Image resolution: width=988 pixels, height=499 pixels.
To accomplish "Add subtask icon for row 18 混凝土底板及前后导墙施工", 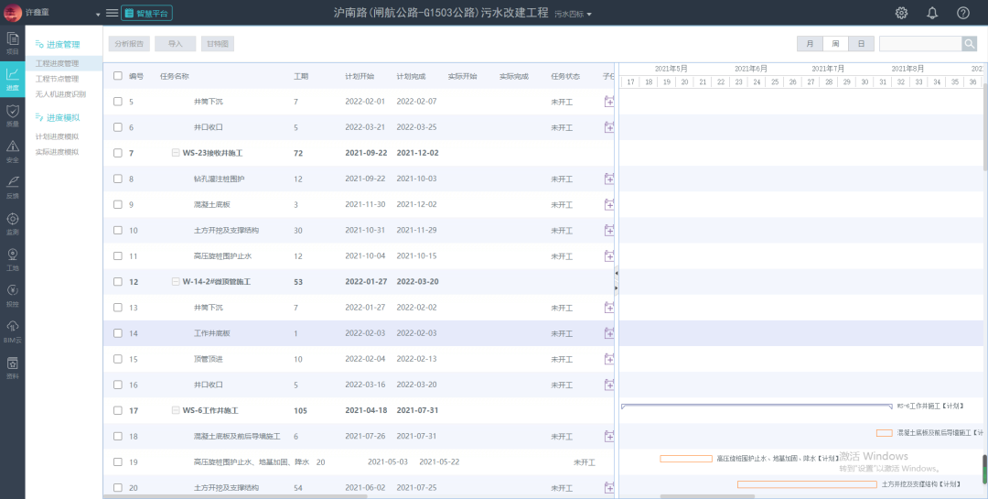I will click(x=609, y=437).
